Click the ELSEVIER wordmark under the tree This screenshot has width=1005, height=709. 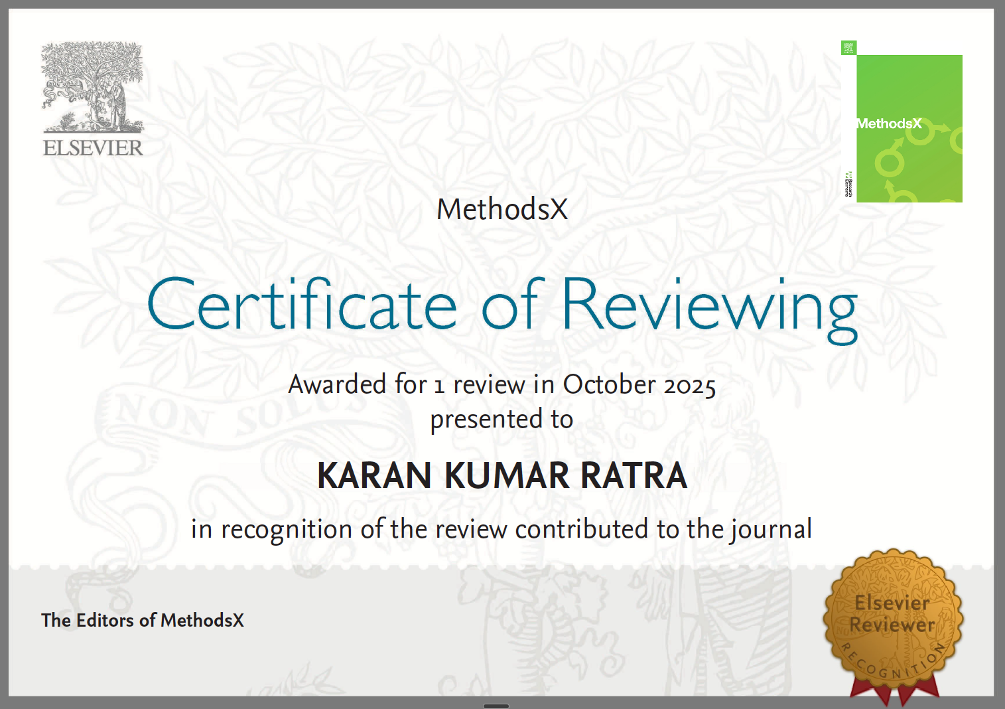tap(93, 148)
